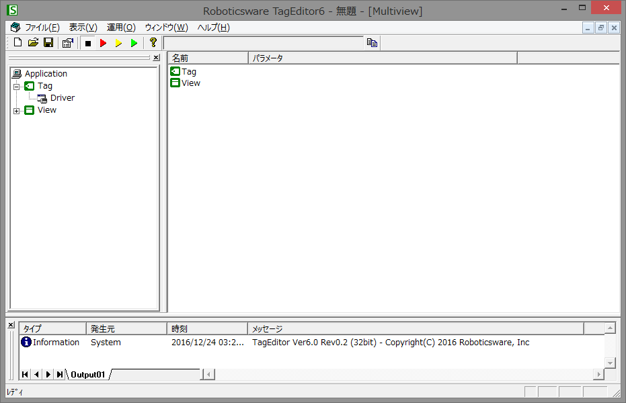Click the タイプ column header

[x=52, y=328]
